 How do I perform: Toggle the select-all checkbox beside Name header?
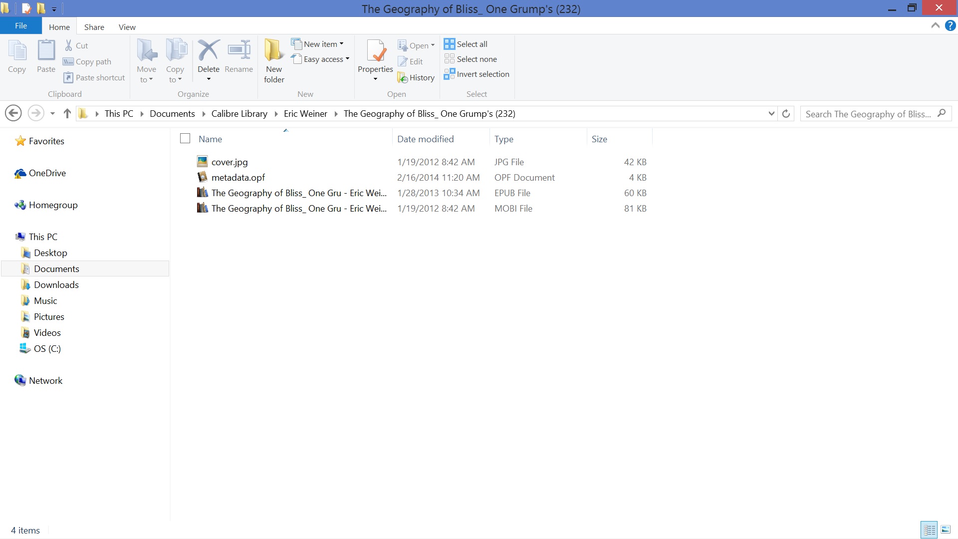(x=185, y=139)
